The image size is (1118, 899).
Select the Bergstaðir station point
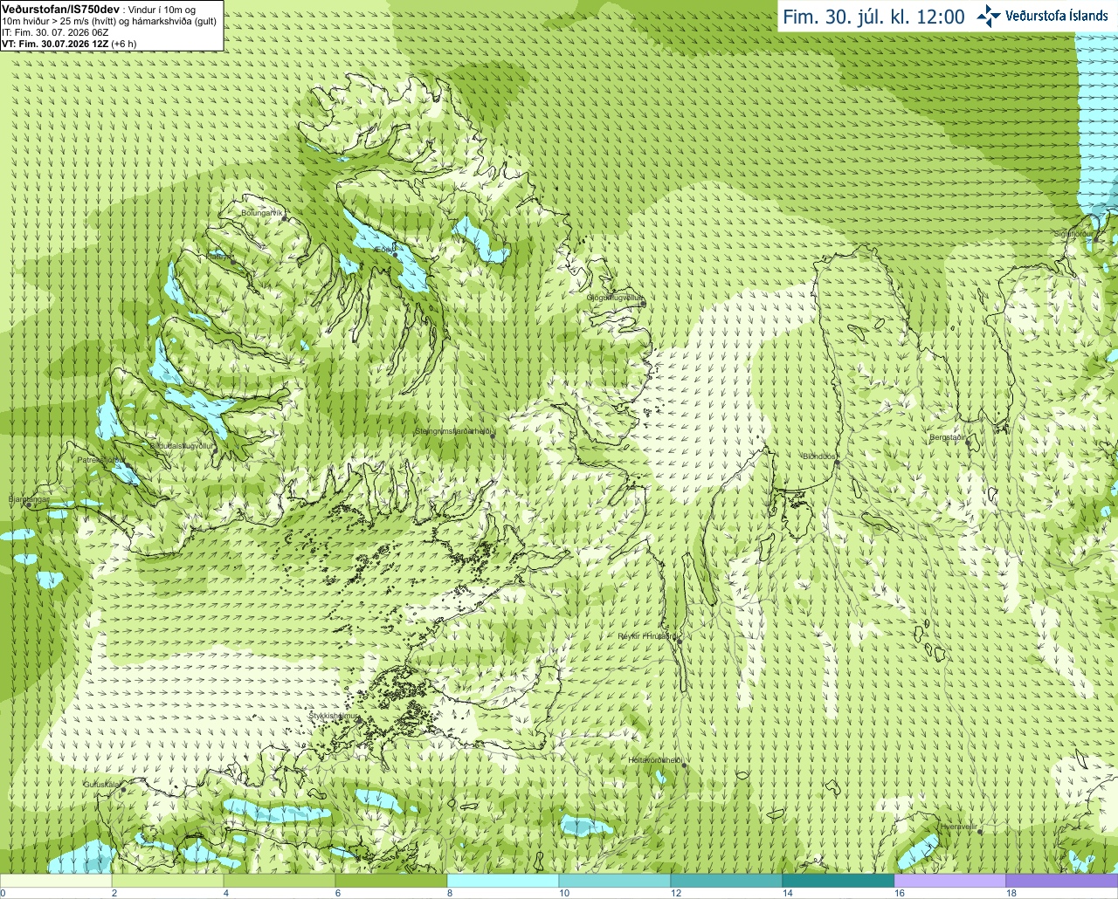pyautogui.click(x=970, y=442)
